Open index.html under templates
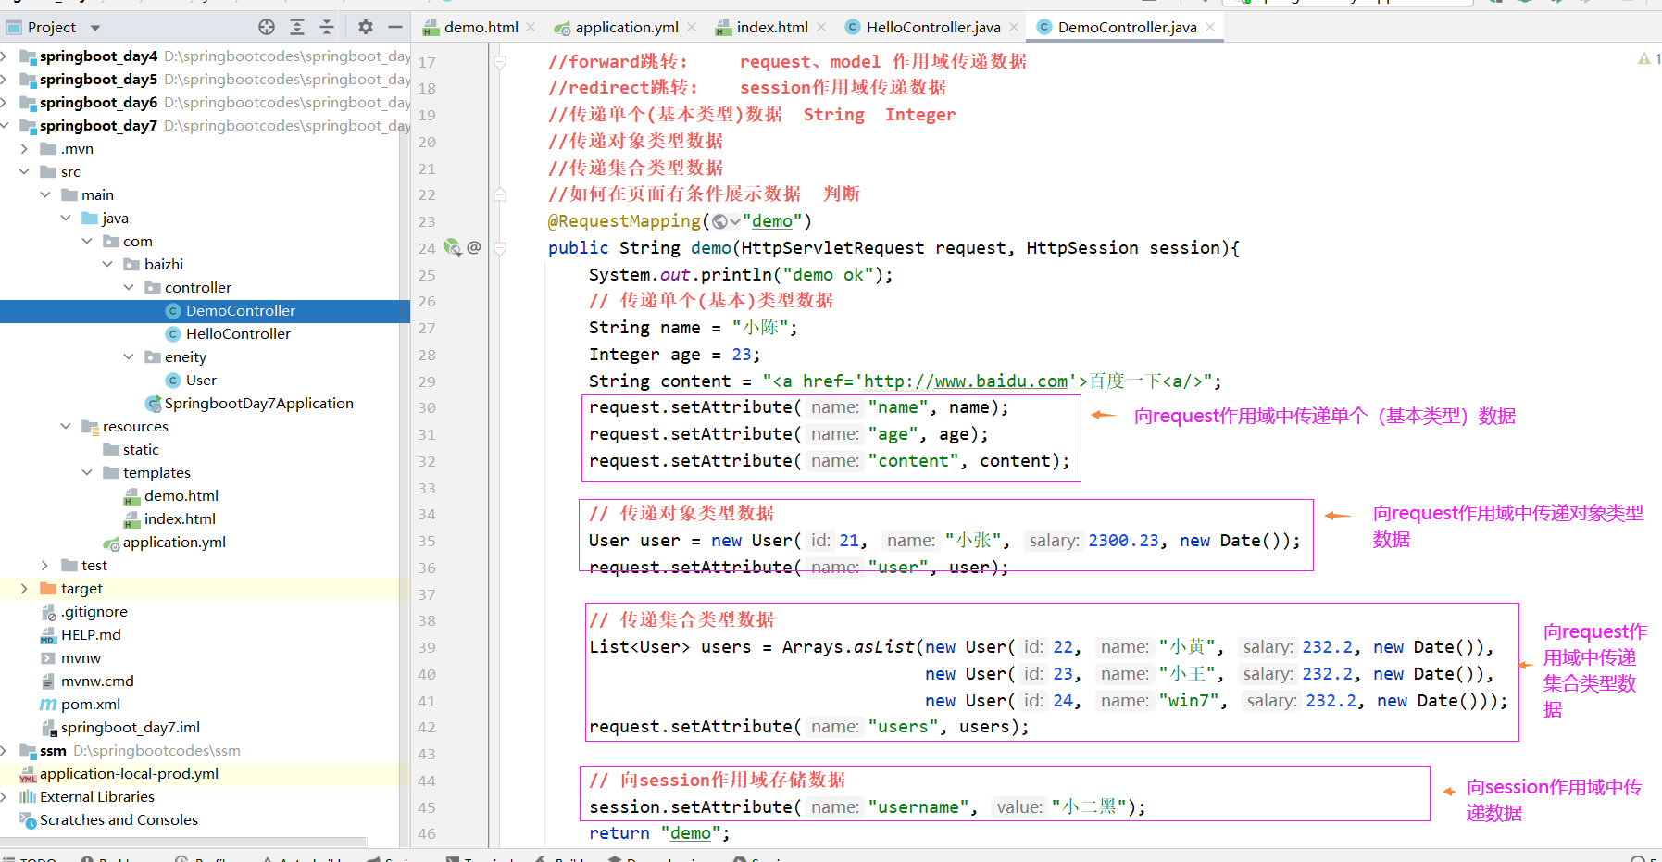The width and height of the screenshot is (1662, 862). coord(180,519)
